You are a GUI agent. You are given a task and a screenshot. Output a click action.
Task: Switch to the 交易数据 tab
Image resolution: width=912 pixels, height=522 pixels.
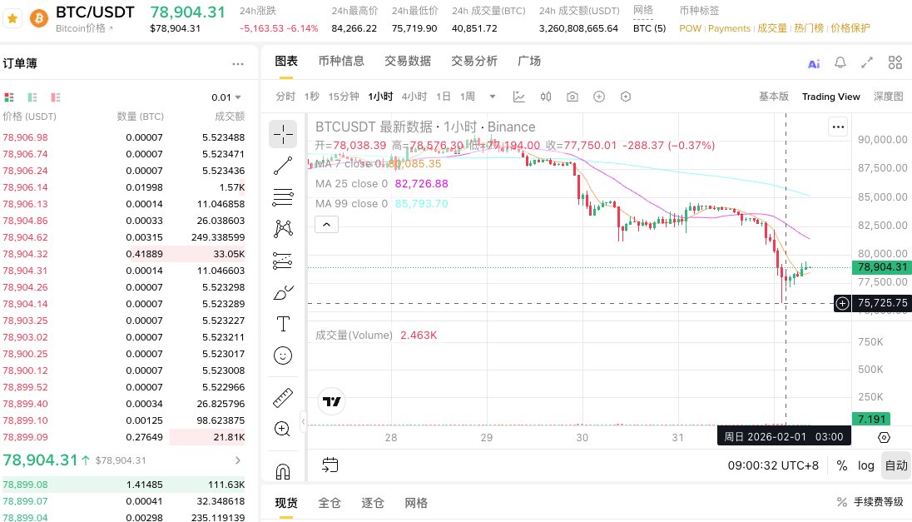click(x=408, y=61)
